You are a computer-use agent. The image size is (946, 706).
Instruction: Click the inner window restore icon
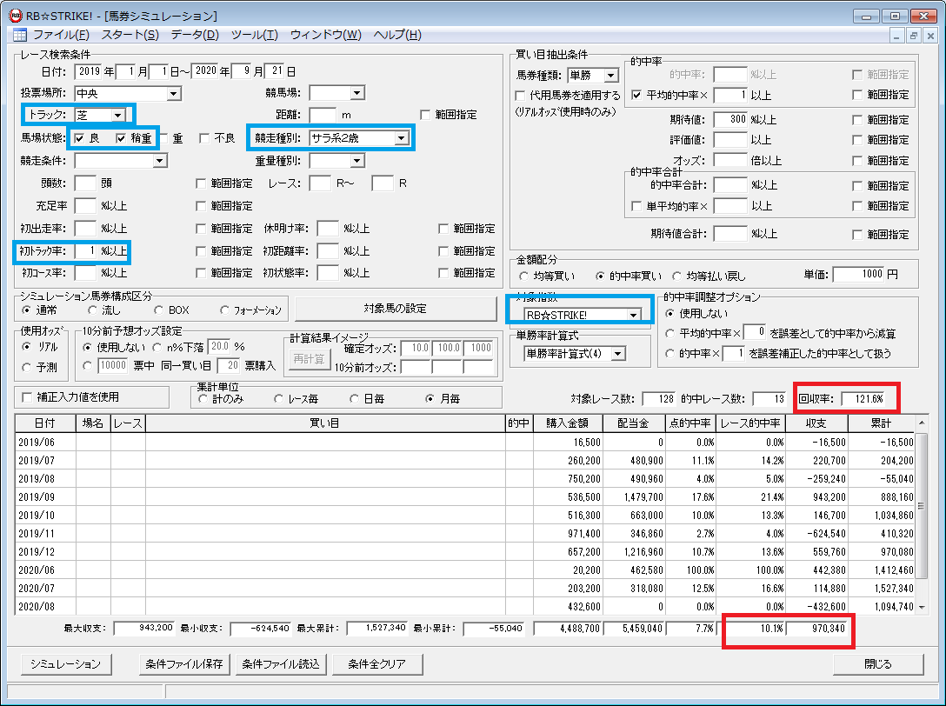914,36
